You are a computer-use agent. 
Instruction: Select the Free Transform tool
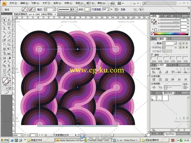tap(9, 48)
